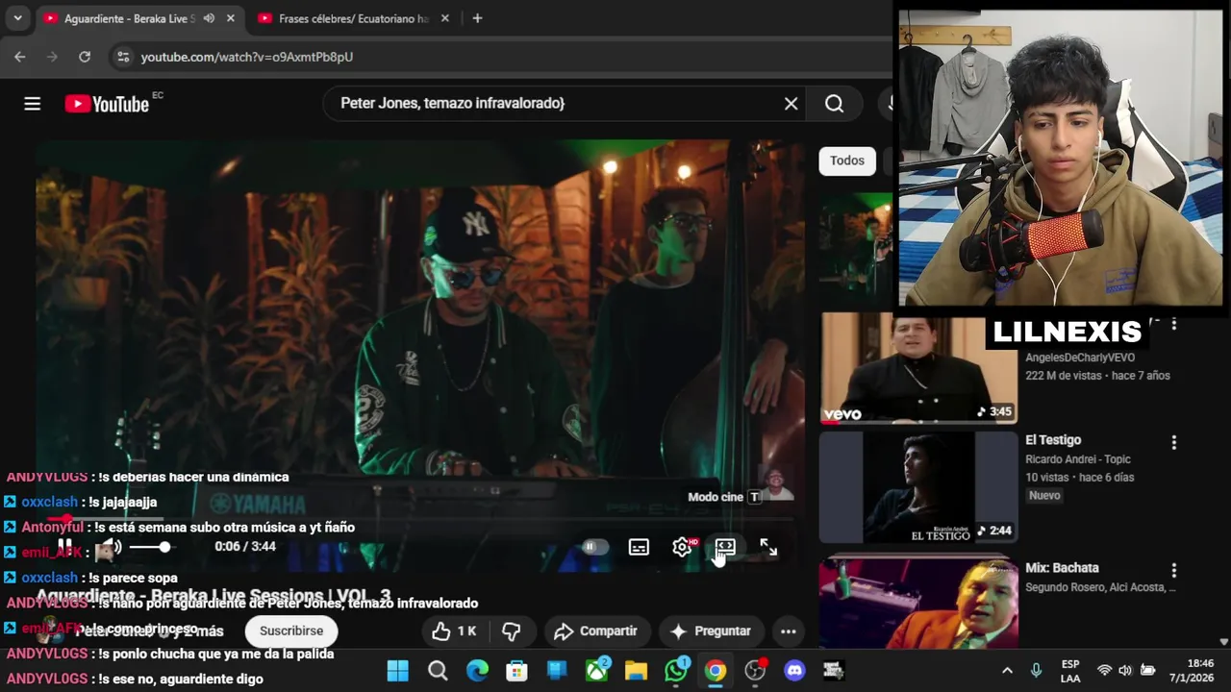Seek on the red video progress bar

coord(420,519)
